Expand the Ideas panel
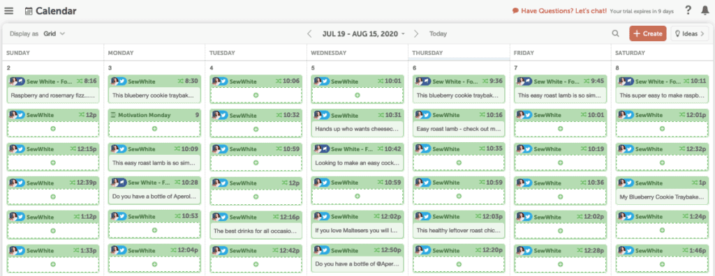This screenshot has width=715, height=276. [689, 33]
